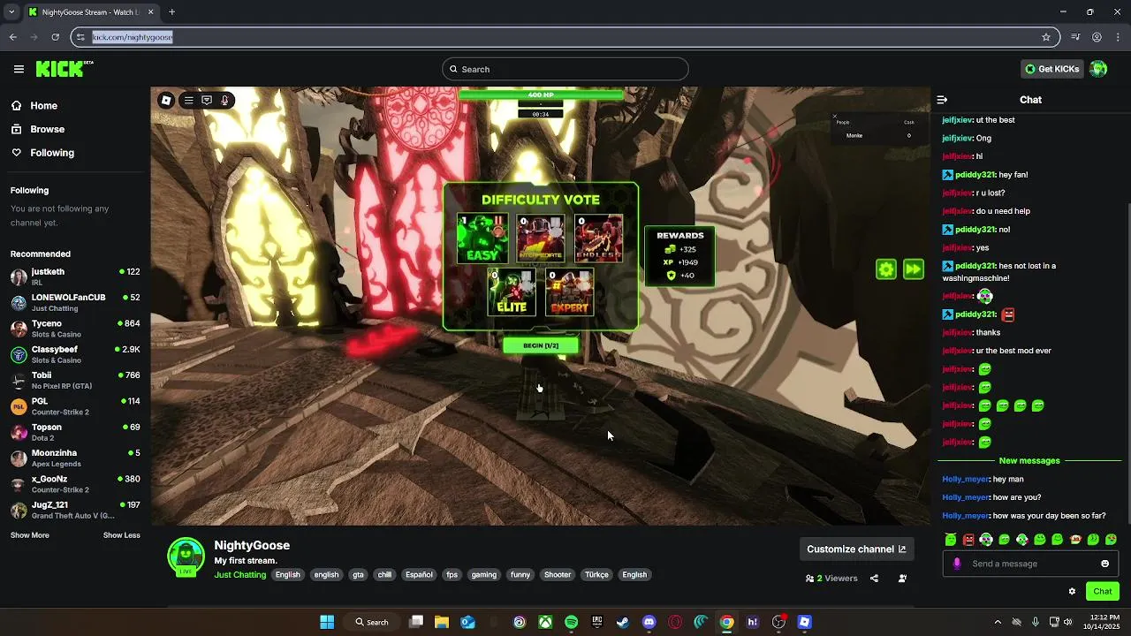Viewport: 1131px width, 636px height.
Task: Open recommended channel Topson
Action: [x=75, y=432]
